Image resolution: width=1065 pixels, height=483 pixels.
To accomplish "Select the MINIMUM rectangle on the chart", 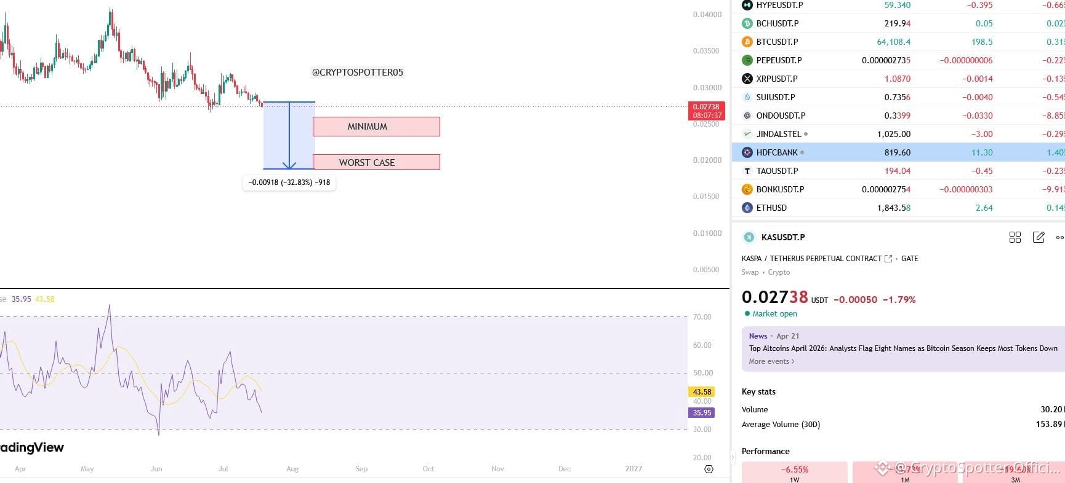I will 376,127.
